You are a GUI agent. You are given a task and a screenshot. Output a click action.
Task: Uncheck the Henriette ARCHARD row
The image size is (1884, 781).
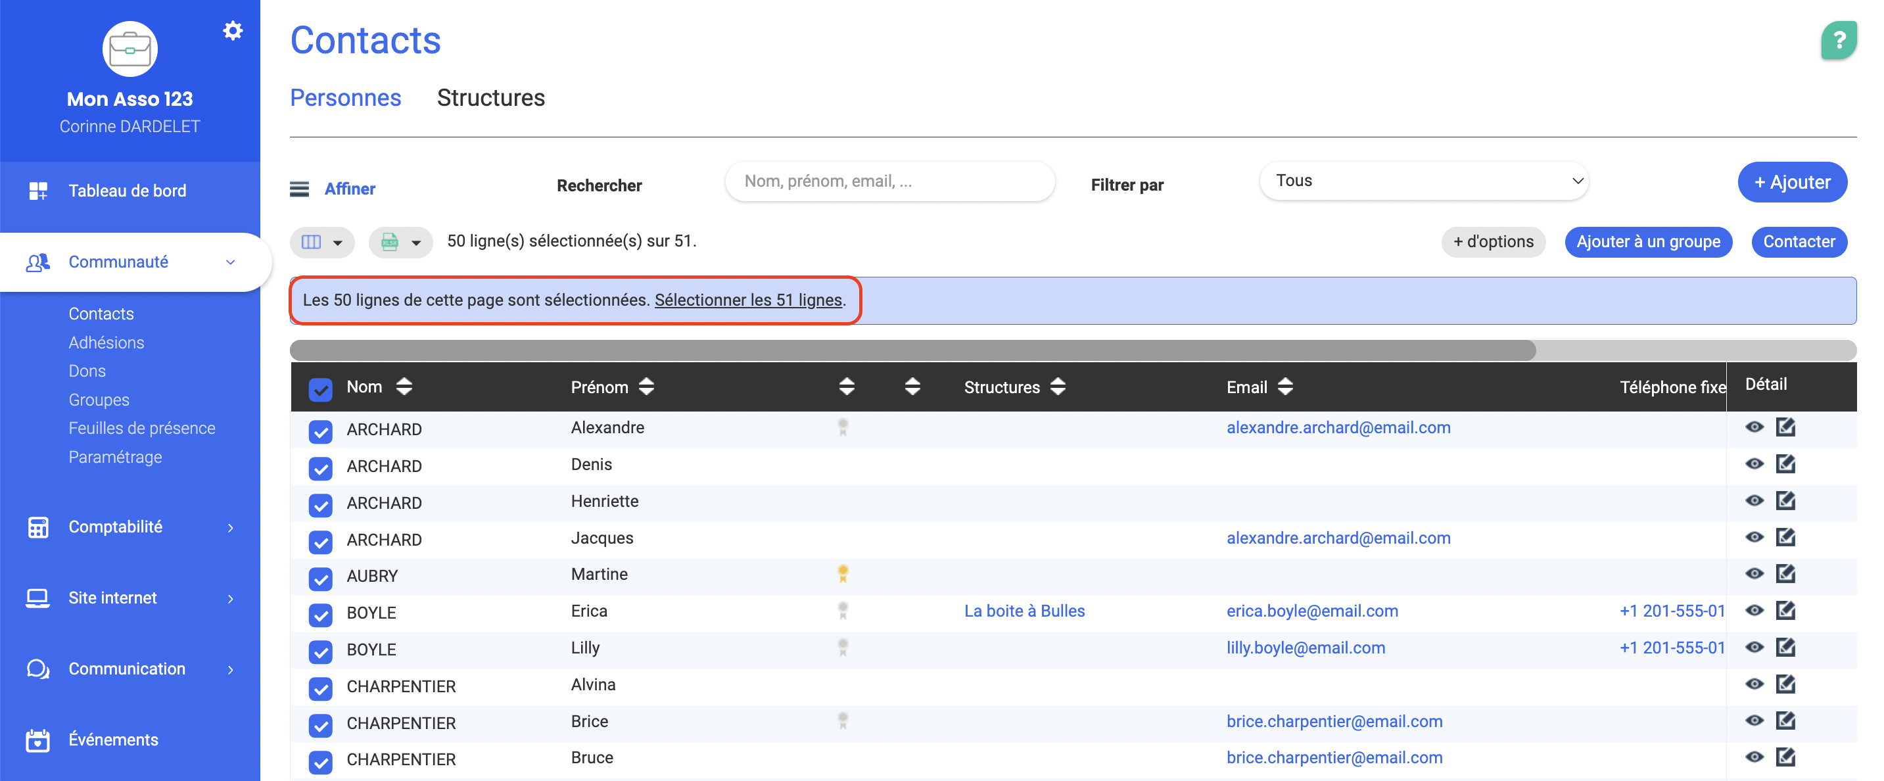coord(320,505)
